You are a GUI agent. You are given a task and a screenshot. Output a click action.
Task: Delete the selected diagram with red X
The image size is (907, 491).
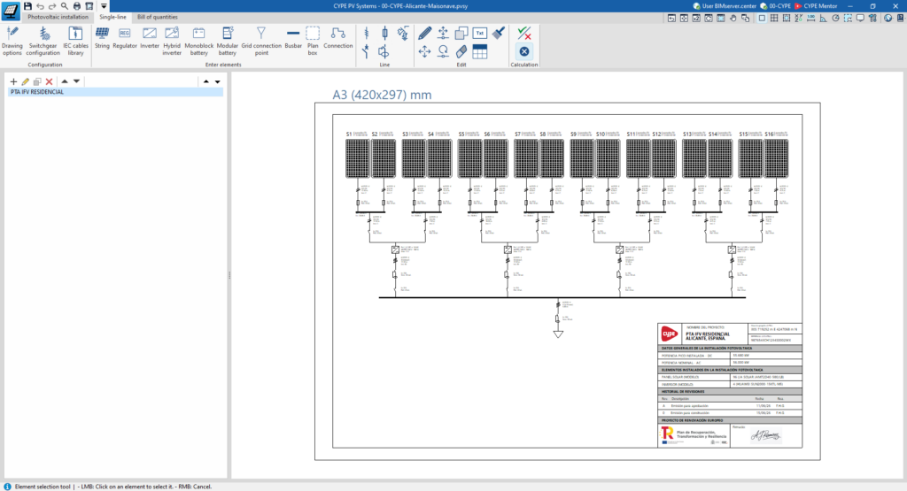point(50,81)
